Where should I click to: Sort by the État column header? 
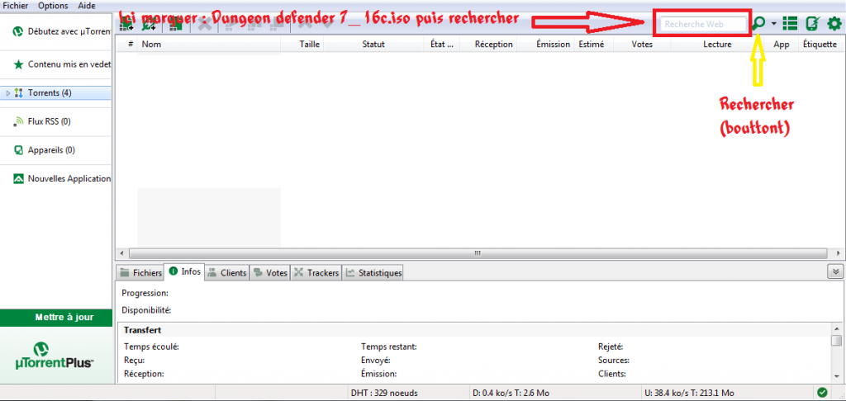[x=442, y=45]
